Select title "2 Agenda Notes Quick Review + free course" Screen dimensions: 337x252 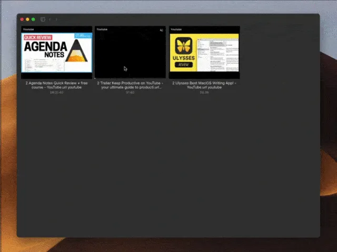[56, 85]
